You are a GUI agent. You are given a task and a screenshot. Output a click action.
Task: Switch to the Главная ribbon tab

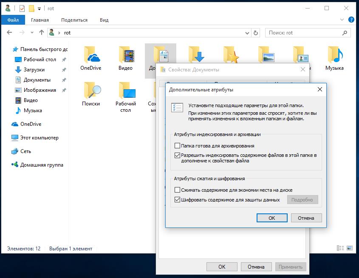[40, 20]
